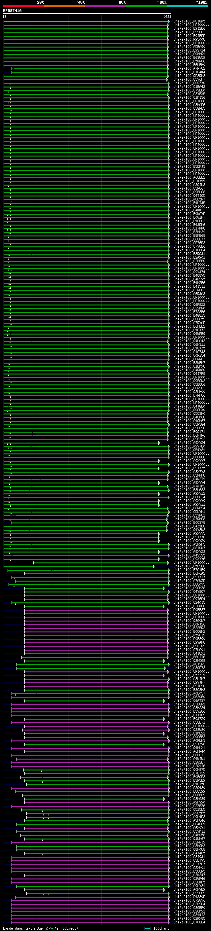The height and width of the screenshot is (931, 211).
Task: Click hit label UniRef100_C5WNQ6
Action: click(x=189, y=61)
